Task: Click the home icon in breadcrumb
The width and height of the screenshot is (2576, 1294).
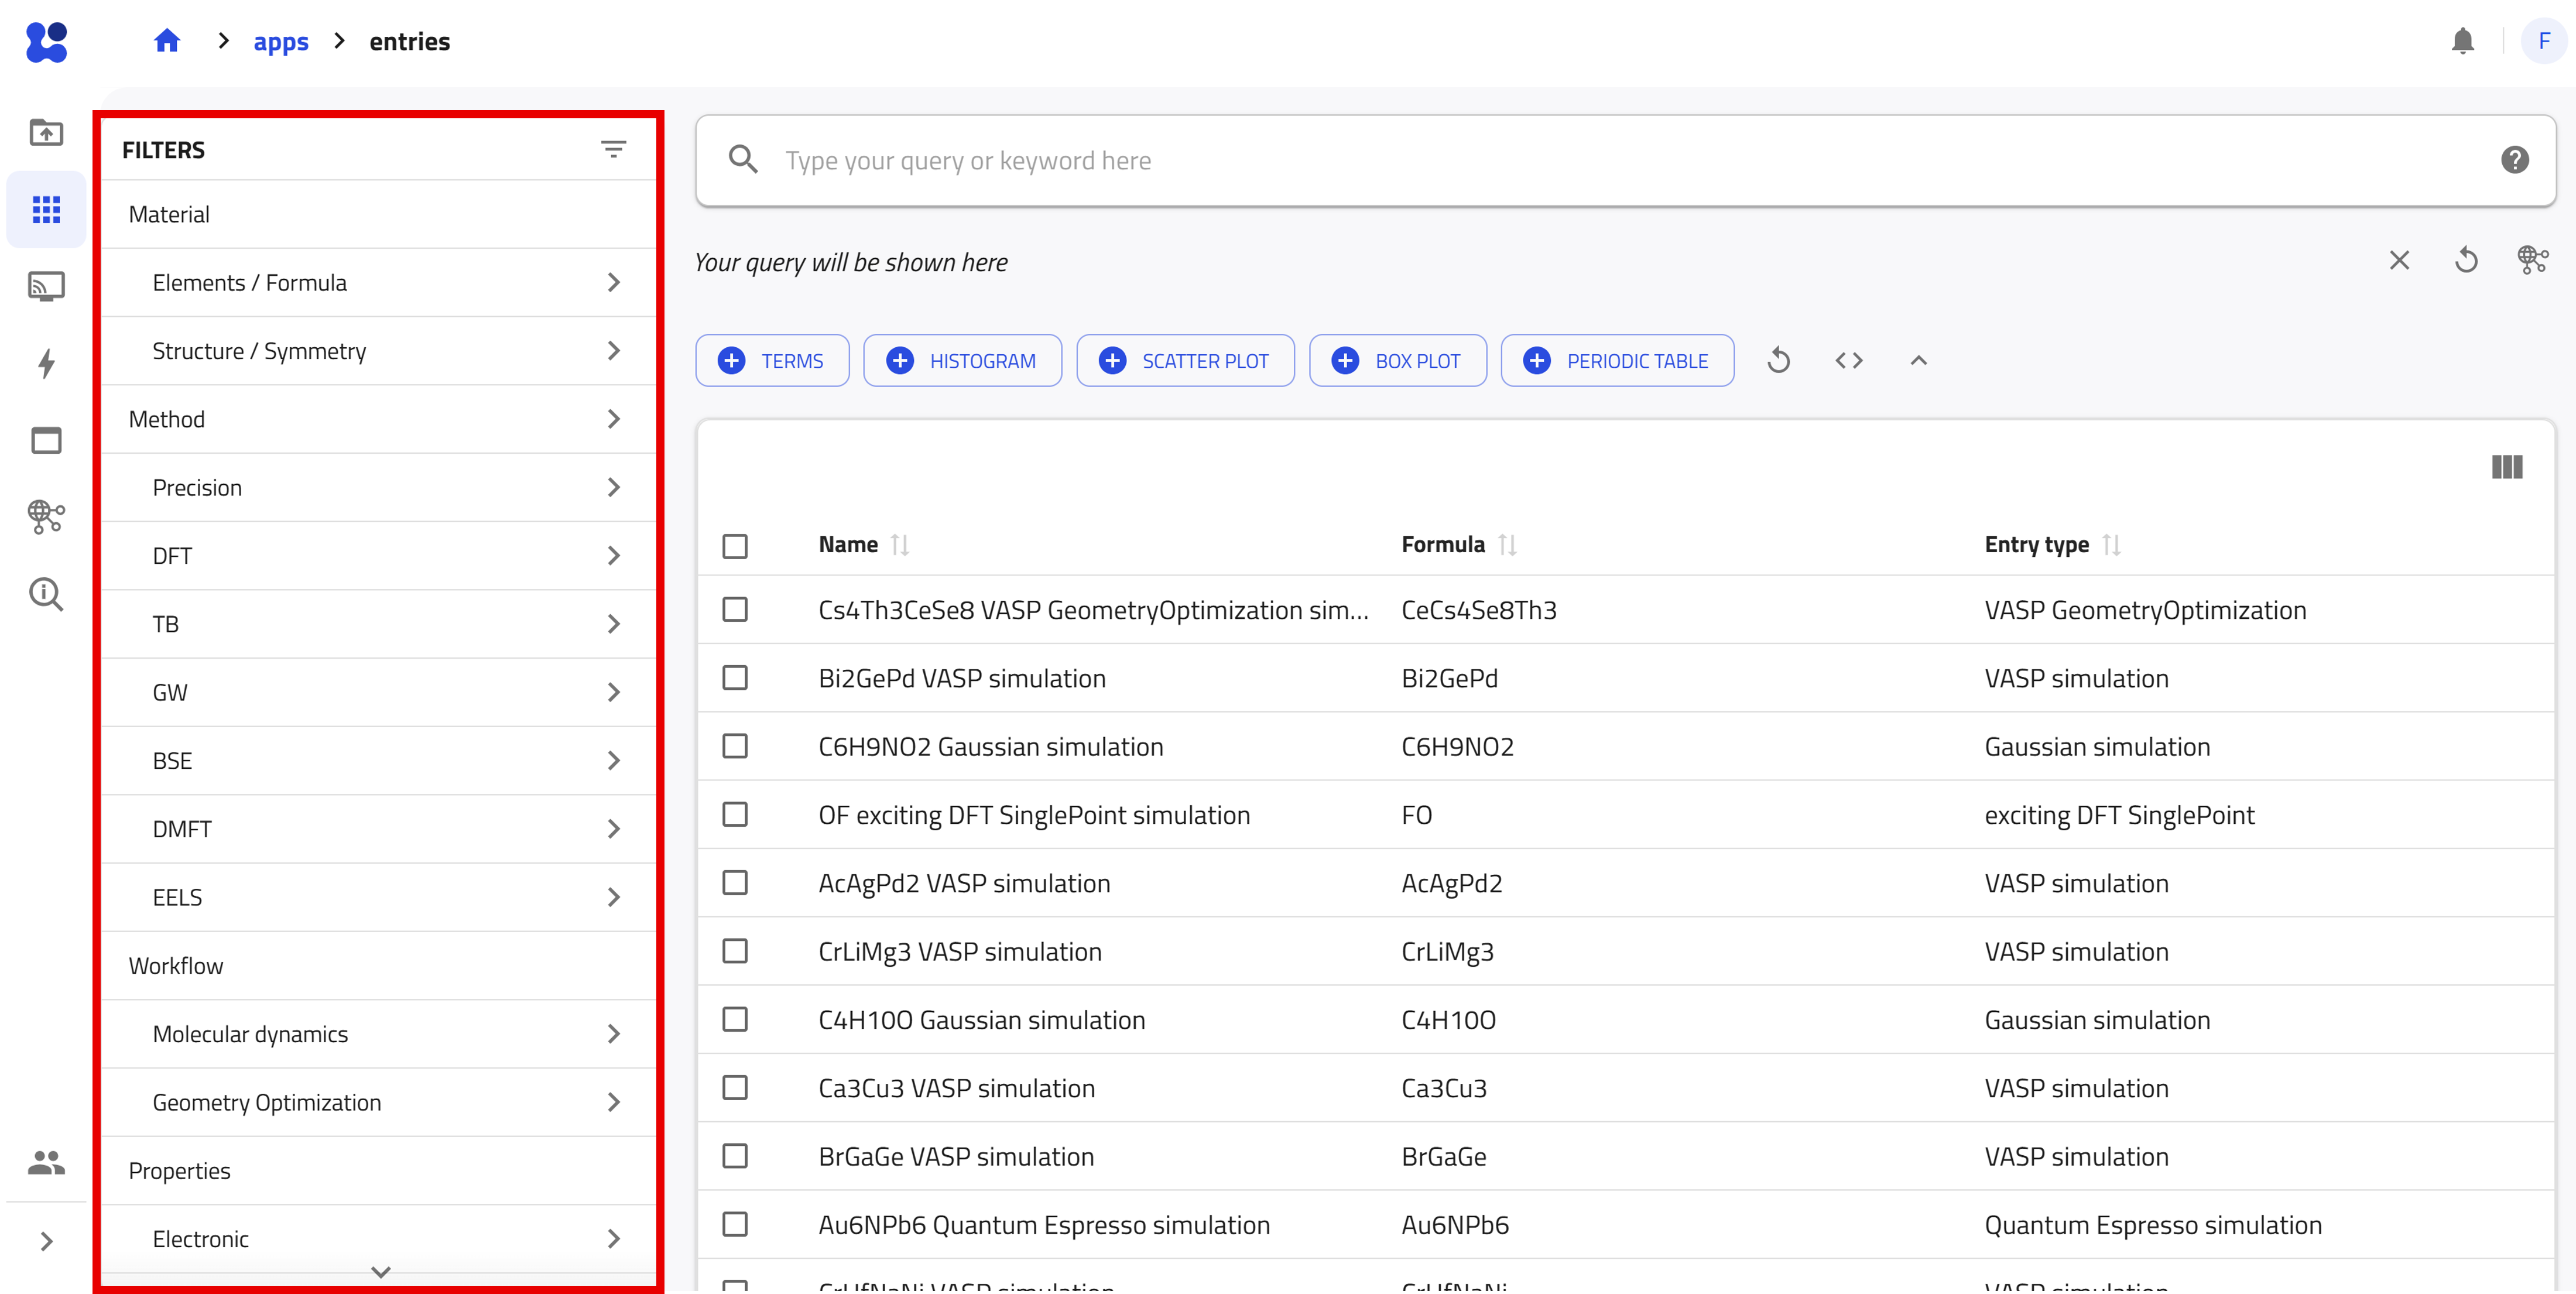Action: (x=167, y=41)
